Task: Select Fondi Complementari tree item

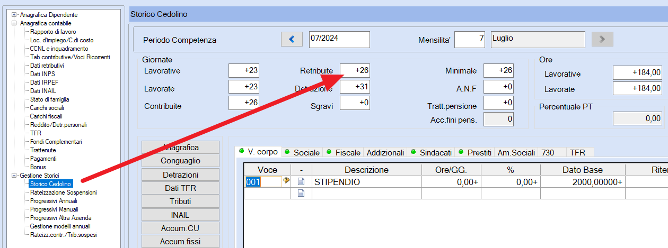Action: [56, 142]
